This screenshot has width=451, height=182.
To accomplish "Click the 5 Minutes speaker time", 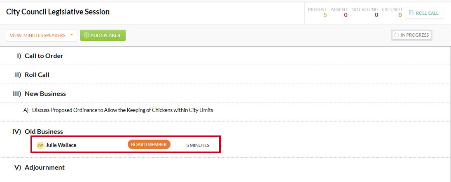I will (198, 145).
